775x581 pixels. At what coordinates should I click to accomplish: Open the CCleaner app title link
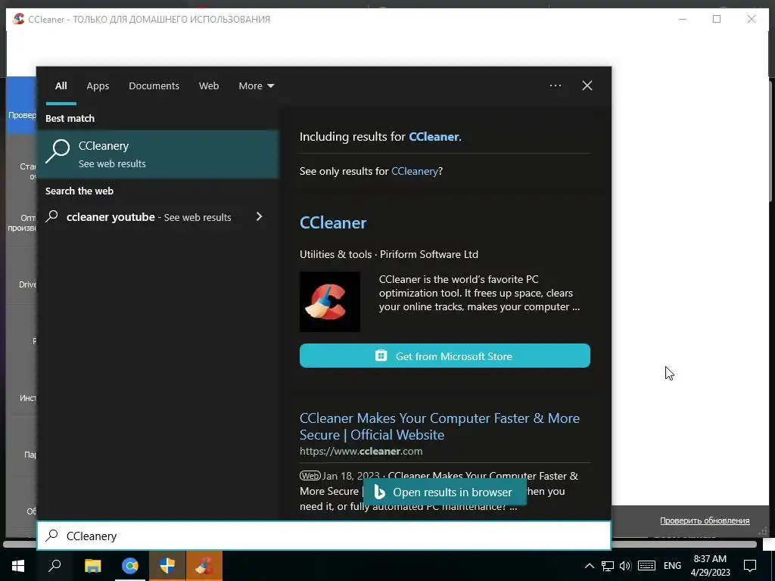click(333, 223)
